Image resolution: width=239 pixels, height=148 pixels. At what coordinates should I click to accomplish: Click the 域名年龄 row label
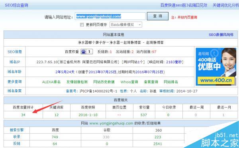tap(15, 71)
